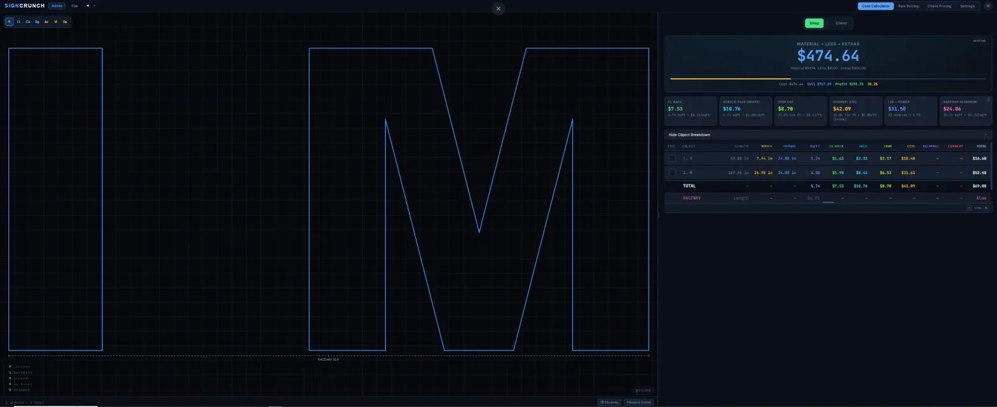The height and width of the screenshot is (407, 997).
Task: Toggle the exclude checkbox for object 1. I
Action: [x=672, y=158]
